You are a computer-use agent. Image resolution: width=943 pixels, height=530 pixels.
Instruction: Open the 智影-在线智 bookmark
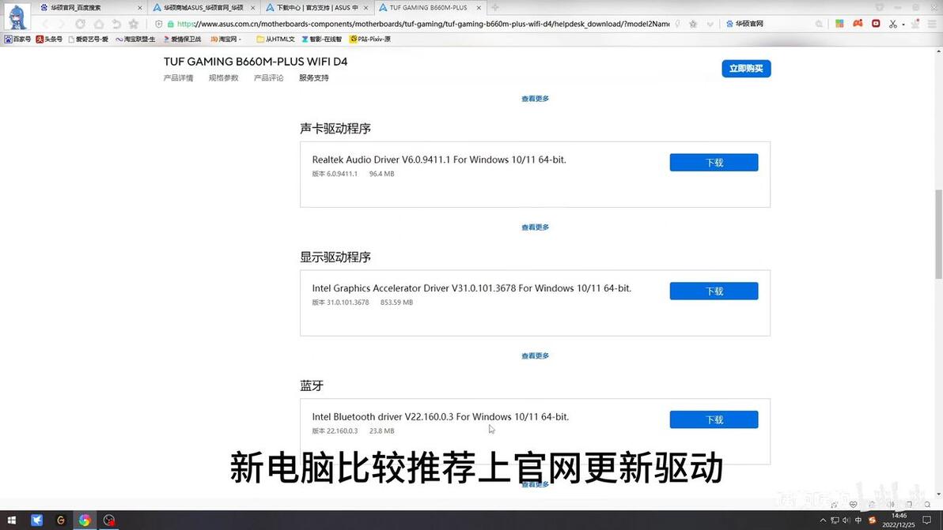point(322,39)
